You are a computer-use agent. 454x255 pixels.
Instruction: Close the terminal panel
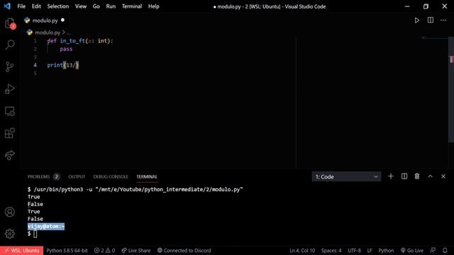(443, 176)
